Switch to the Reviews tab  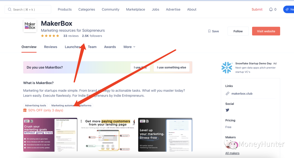(51, 47)
